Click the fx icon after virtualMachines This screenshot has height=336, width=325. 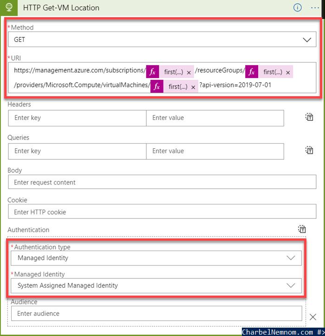point(157,87)
